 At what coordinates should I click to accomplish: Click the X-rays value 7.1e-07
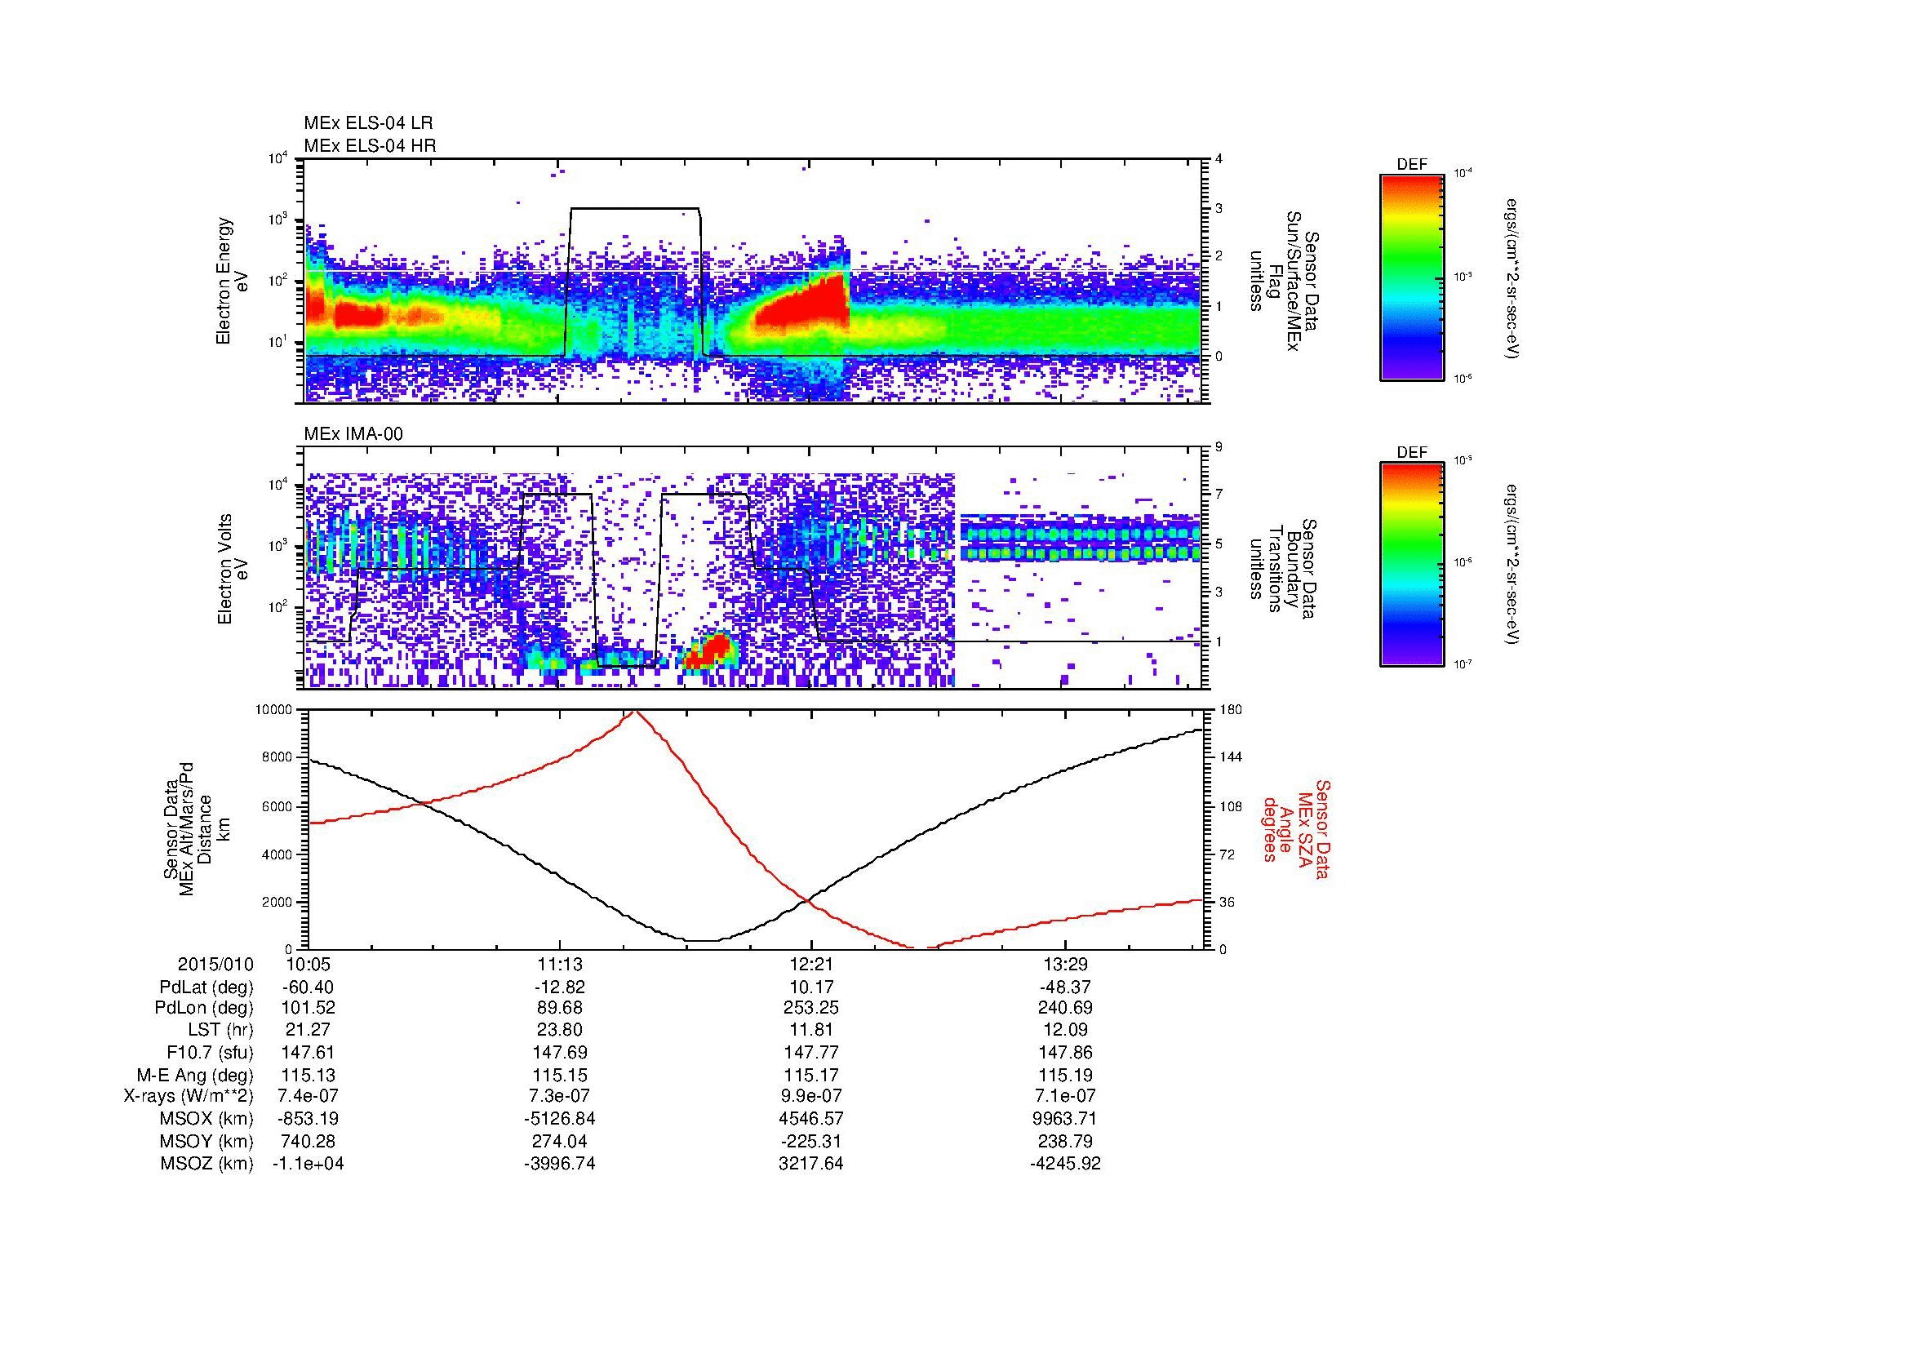point(1065,1096)
